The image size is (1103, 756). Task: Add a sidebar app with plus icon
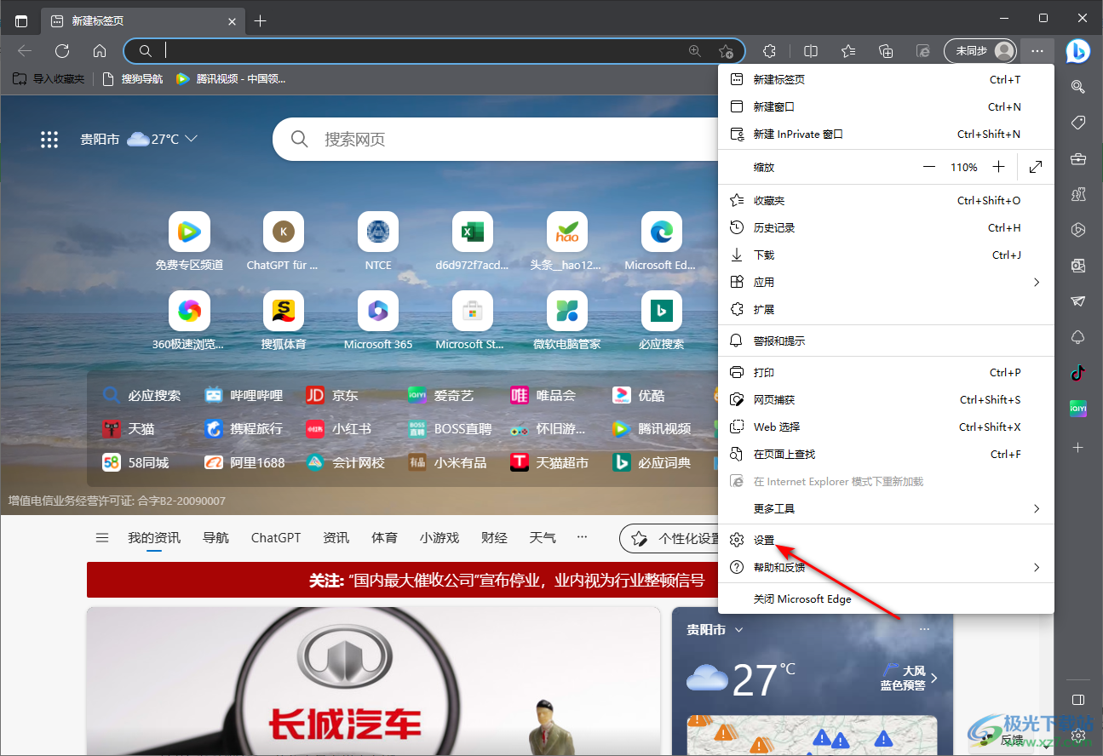tap(1077, 447)
